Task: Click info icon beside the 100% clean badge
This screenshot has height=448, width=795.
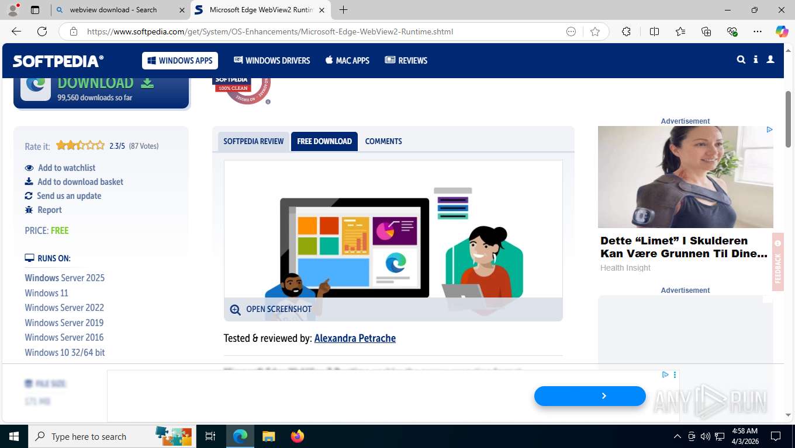Action: 268,101
